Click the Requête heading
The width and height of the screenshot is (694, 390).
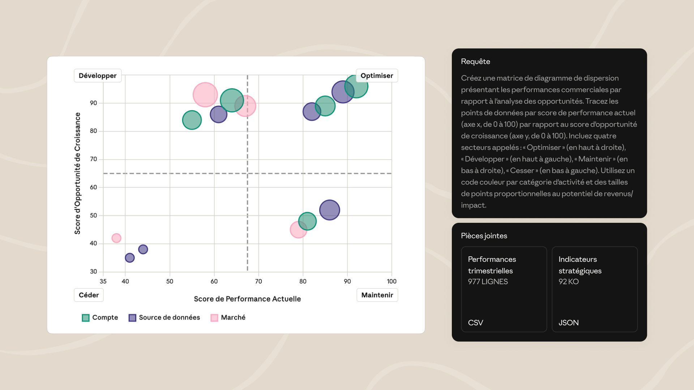tap(475, 61)
